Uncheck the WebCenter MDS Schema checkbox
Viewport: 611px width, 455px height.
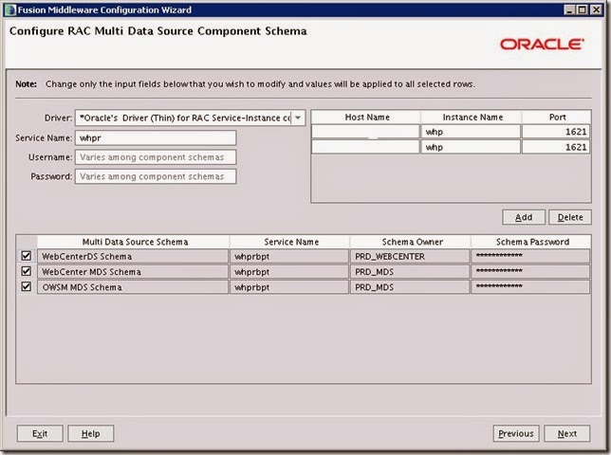[27, 271]
